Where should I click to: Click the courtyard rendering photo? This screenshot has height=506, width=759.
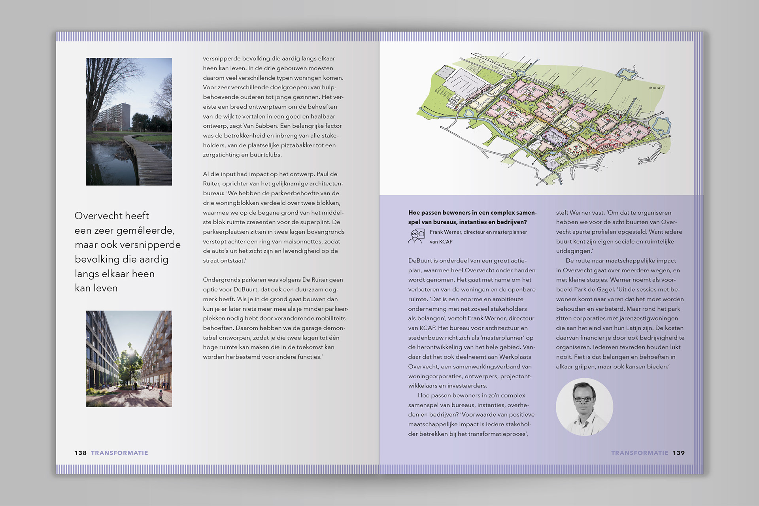[x=129, y=359]
